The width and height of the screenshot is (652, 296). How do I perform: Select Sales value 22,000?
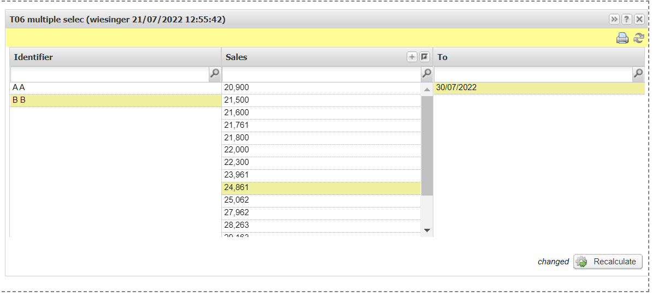pyautogui.click(x=321, y=150)
